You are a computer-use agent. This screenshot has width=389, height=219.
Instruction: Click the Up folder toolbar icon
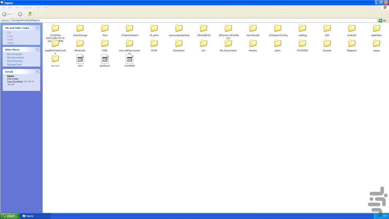click(30, 14)
